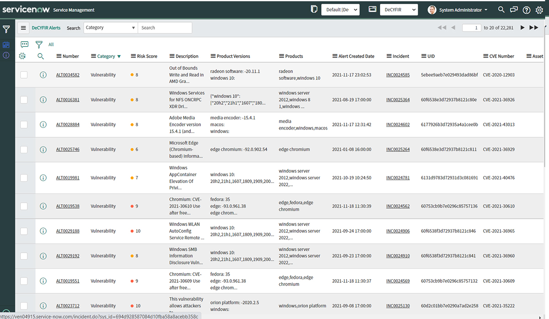The height and width of the screenshot is (319, 549).
Task: Open incident INC0024585 link
Action: (x=398, y=75)
